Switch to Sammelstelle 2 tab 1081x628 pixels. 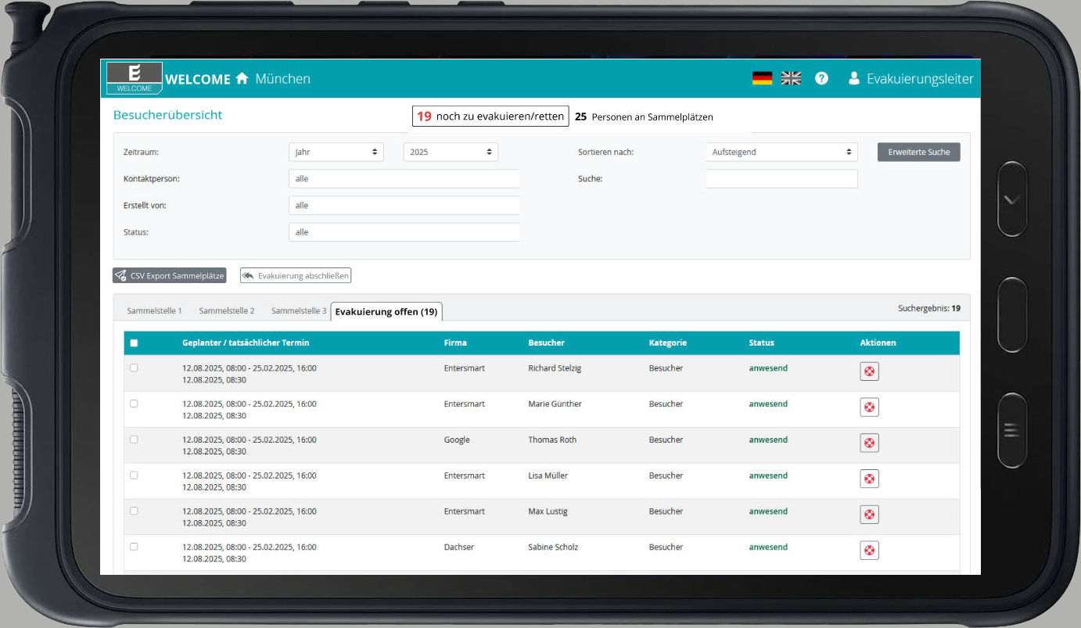point(227,311)
